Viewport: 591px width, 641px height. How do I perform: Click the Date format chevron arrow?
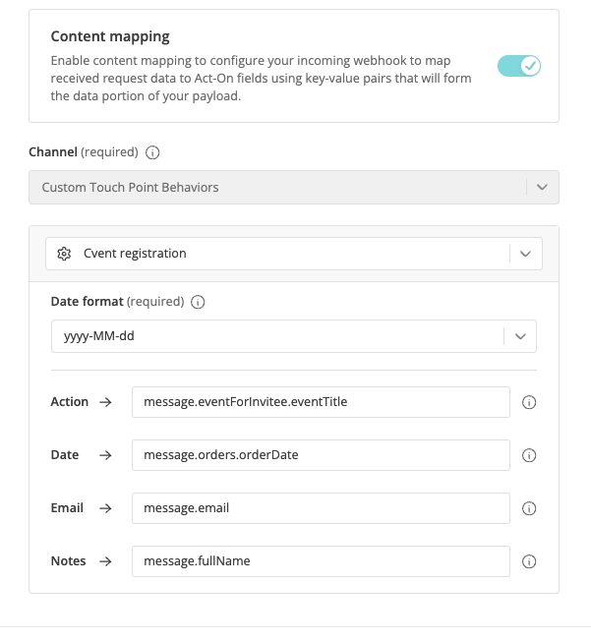(520, 336)
